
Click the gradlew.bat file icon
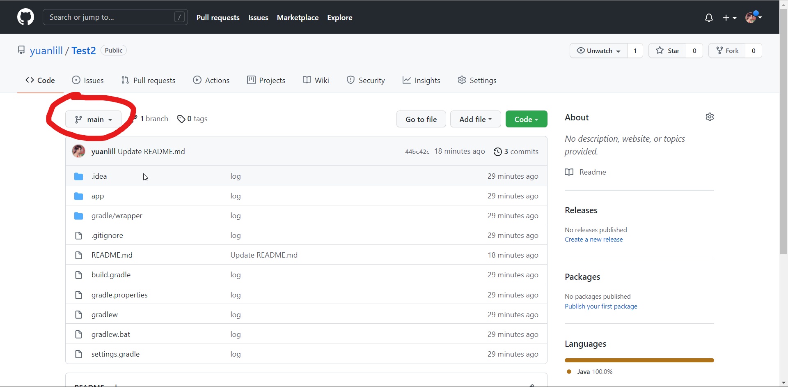[78, 334]
